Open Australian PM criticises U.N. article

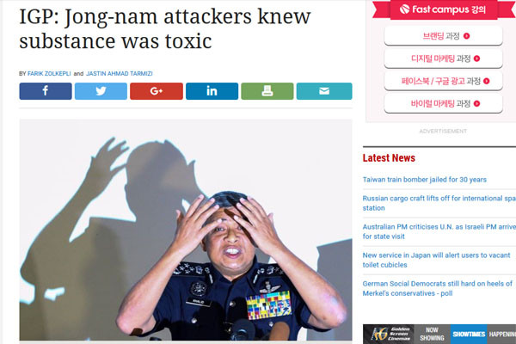(439, 231)
